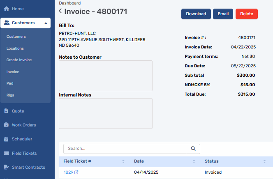273x179 pixels.
Task: Click Total Due amount $315.00
Action: [x=246, y=94]
